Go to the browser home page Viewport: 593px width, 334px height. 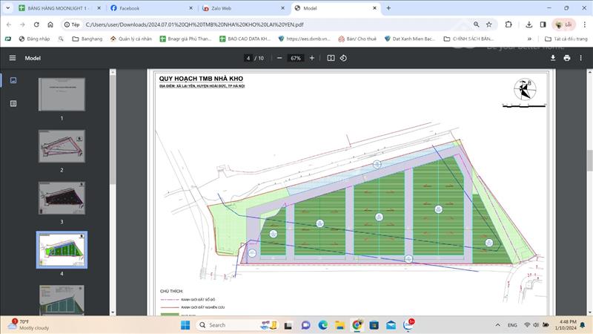(50, 24)
